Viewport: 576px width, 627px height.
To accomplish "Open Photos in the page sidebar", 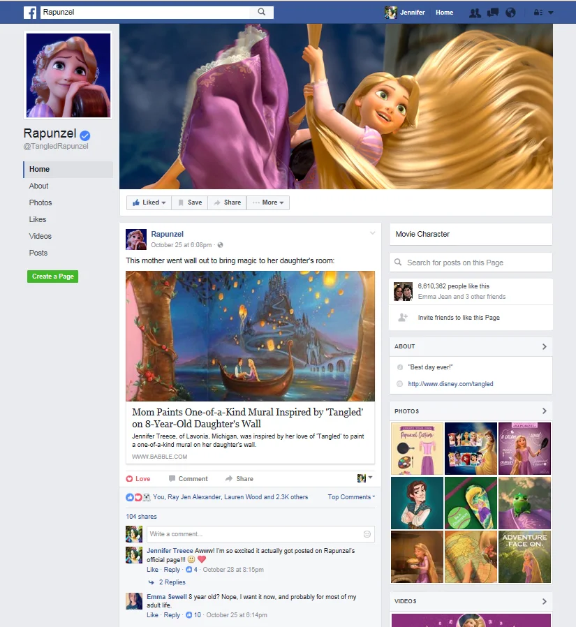I will 40,202.
